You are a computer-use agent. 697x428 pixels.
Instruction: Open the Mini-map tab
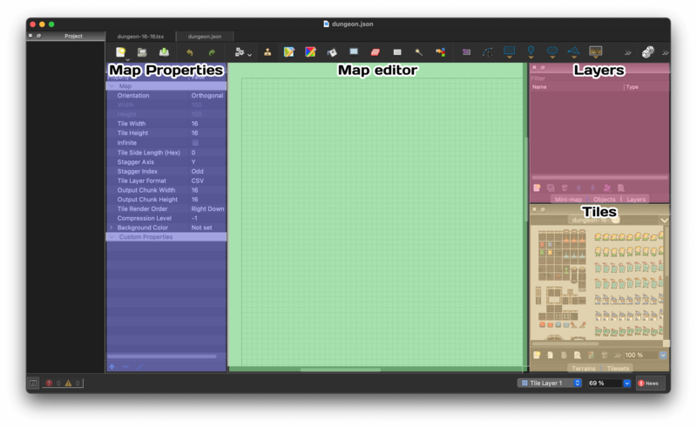568,200
